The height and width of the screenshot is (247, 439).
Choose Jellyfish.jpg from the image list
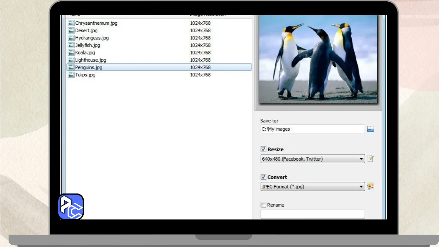click(88, 45)
